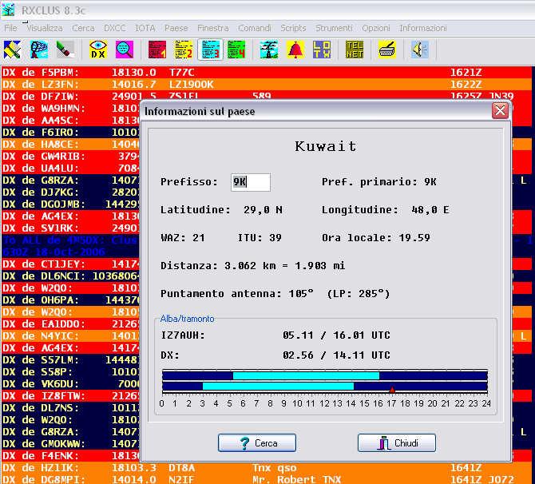Click the DX de OH6PA spot row
The height and width of the screenshot is (484, 535).
70,300
